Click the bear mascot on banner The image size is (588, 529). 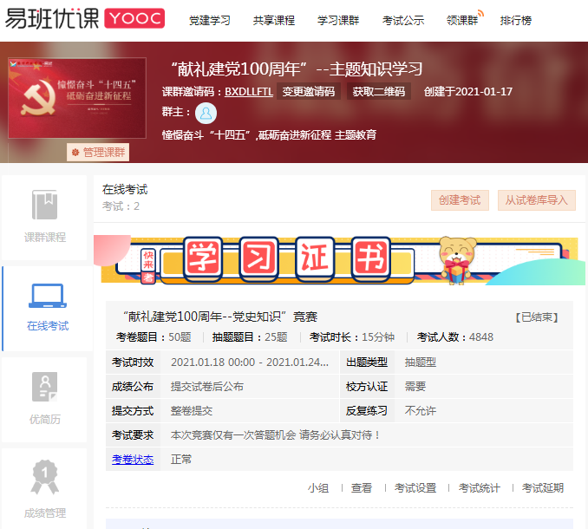(x=455, y=258)
